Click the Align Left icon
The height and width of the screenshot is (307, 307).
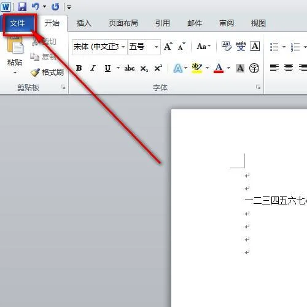click(274, 68)
